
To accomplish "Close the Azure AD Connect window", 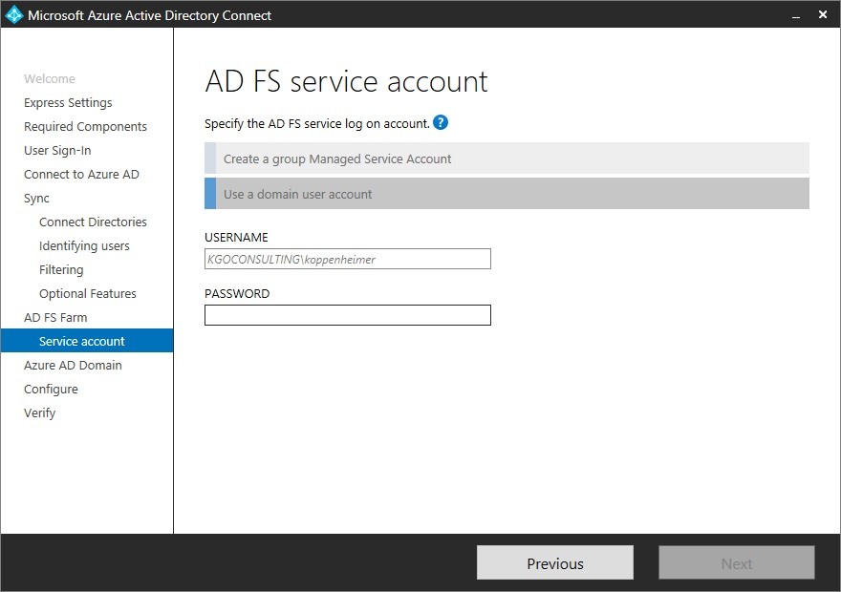I will point(823,14).
